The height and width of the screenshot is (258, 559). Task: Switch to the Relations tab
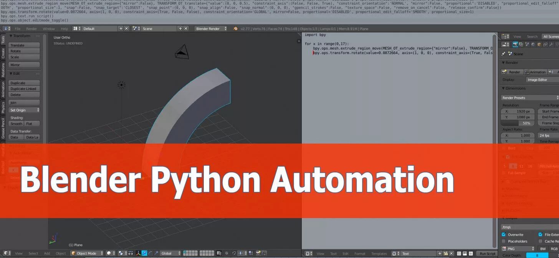pos(3,70)
